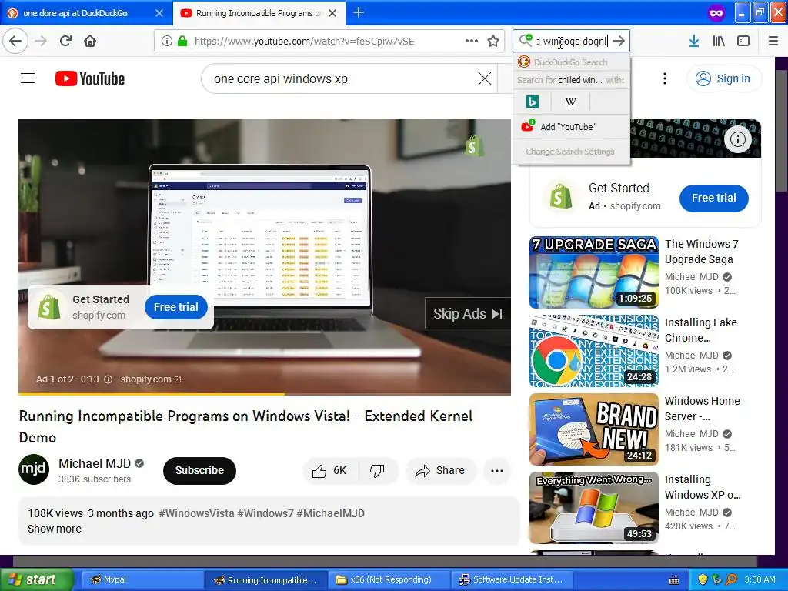Click #Windows7 hashtag

point(265,513)
